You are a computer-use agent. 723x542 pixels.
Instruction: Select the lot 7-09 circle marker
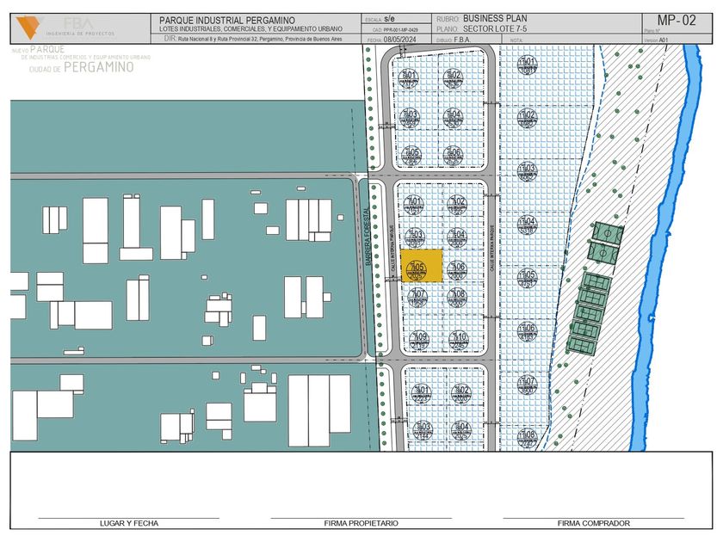coord(418,340)
